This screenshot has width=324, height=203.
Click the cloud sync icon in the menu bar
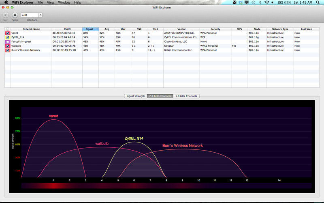(241, 2)
